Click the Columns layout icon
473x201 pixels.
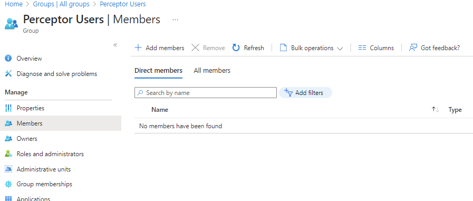point(362,47)
